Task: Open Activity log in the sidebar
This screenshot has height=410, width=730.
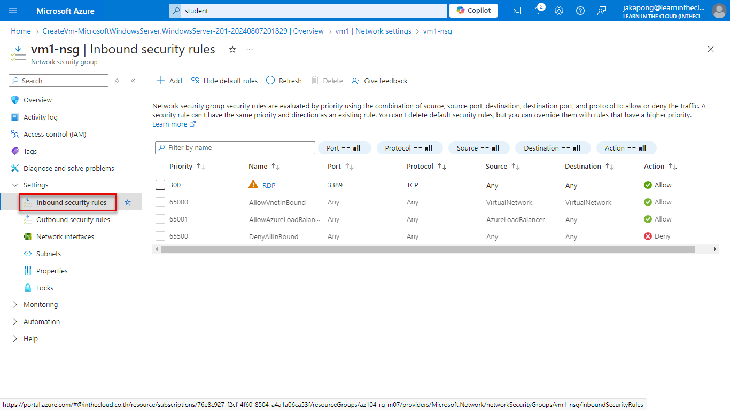Action: [40, 117]
